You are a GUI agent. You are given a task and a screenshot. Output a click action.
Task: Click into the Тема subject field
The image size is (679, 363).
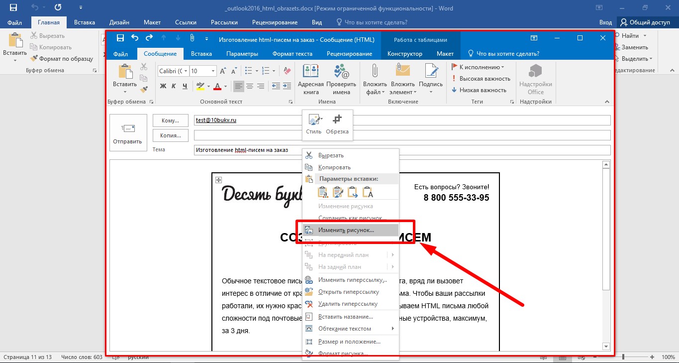coord(402,150)
